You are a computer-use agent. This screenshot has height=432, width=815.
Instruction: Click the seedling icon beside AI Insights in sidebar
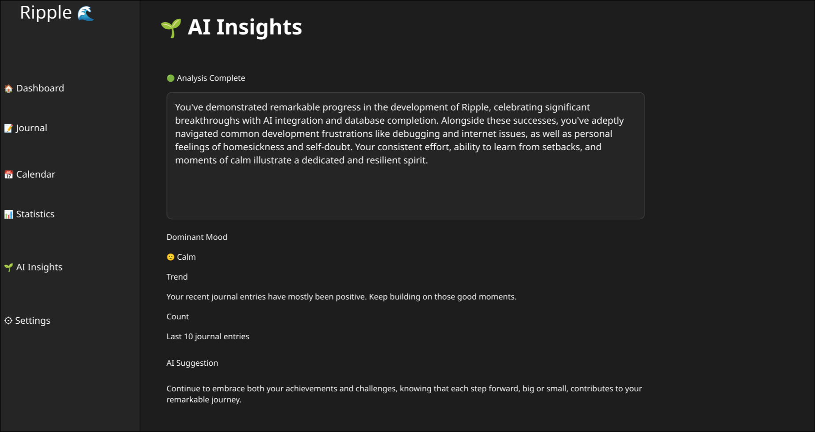pos(8,268)
